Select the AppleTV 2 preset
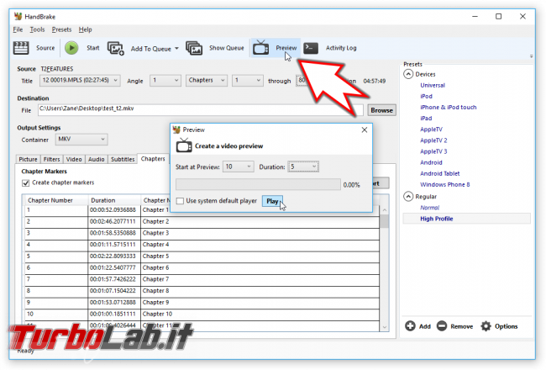This screenshot has height=370, width=546. pos(433,140)
